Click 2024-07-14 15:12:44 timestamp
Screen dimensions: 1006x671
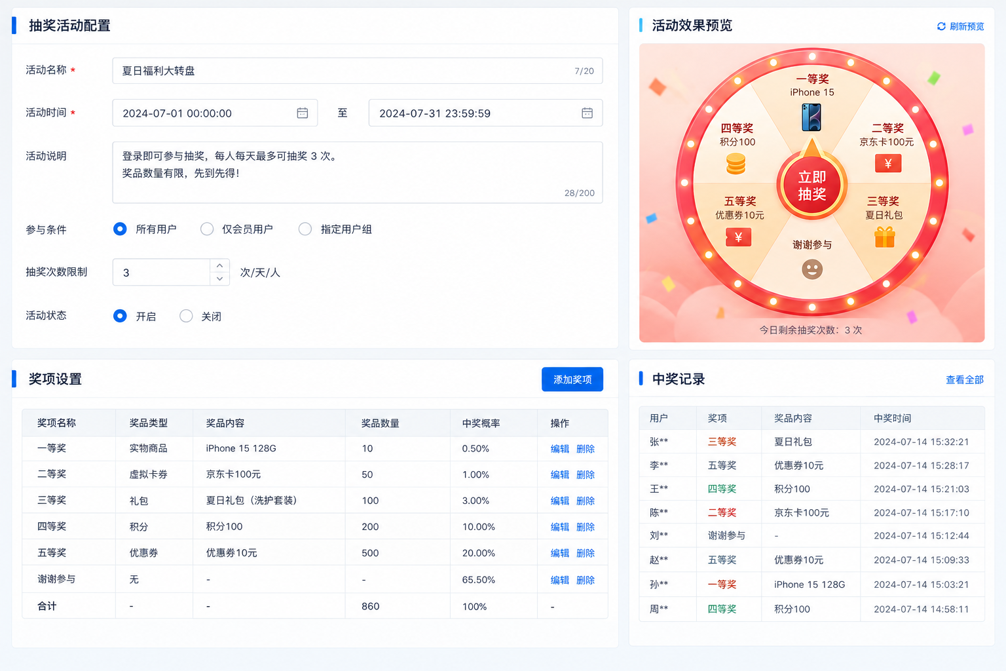click(x=921, y=535)
